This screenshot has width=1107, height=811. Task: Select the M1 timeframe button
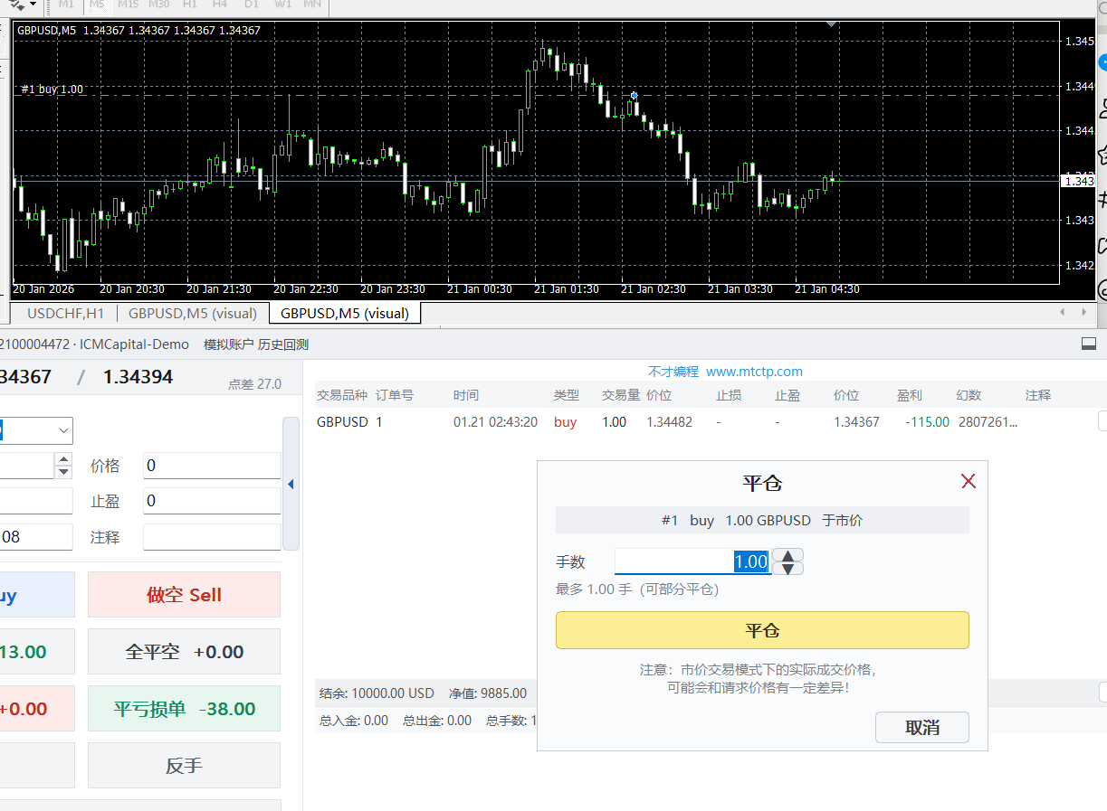click(x=65, y=5)
